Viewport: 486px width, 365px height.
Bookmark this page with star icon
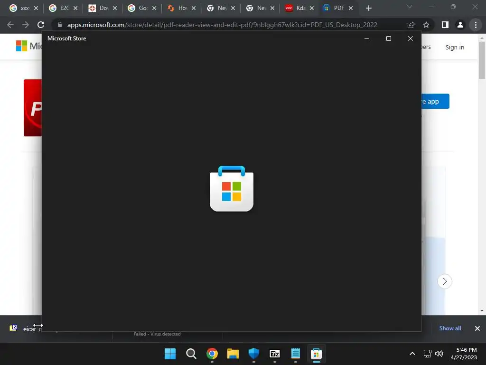(426, 25)
